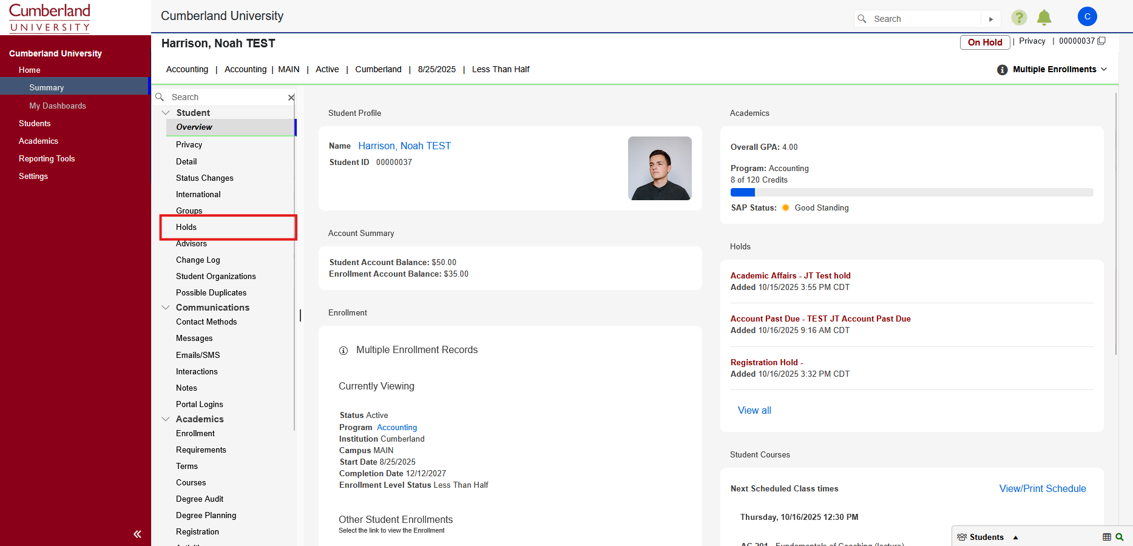The width and height of the screenshot is (1133, 546).
Task: Collapse the Academics tree section
Action: (166, 419)
